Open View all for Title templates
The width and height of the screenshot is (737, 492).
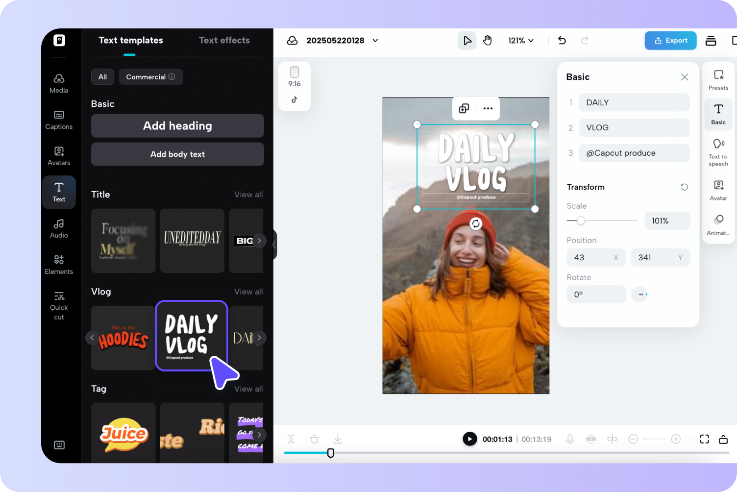pos(248,194)
